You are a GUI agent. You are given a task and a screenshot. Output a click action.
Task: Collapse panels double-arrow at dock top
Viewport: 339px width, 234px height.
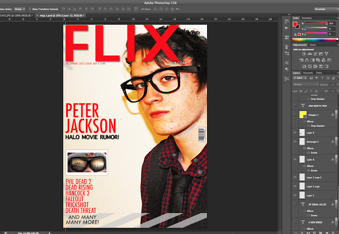289,15
